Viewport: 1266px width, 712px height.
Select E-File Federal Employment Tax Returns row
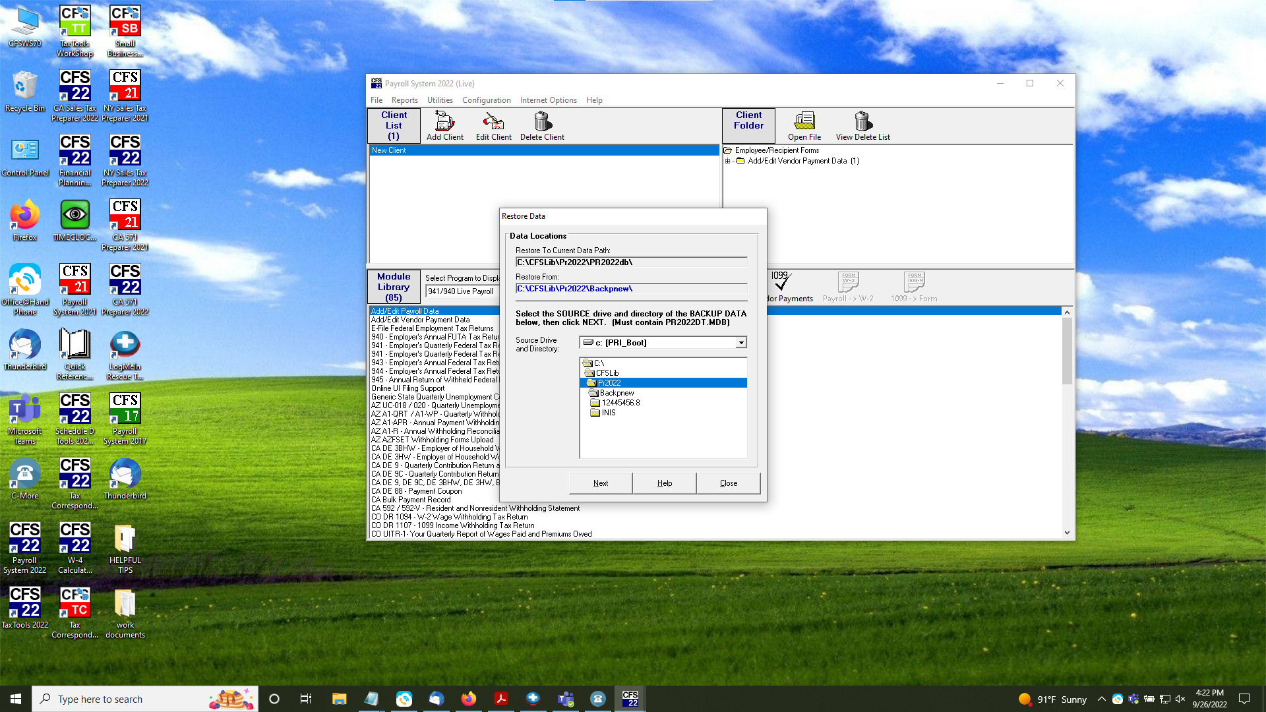[433, 328]
